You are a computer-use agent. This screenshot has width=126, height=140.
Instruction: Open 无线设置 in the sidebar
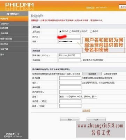tap(14, 33)
